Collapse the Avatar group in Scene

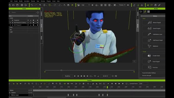tap(9, 18)
